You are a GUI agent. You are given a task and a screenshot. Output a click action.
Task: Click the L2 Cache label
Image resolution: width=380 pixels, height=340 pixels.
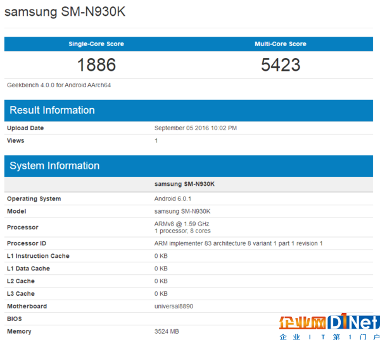(21, 281)
